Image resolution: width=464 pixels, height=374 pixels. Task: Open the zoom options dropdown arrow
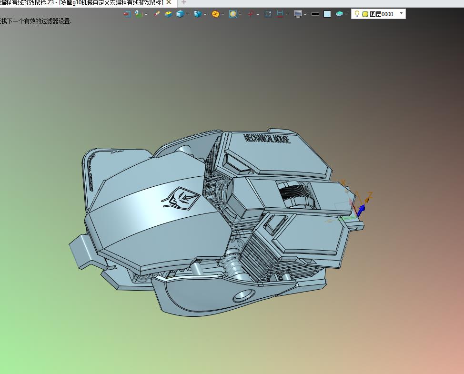[x=240, y=14]
